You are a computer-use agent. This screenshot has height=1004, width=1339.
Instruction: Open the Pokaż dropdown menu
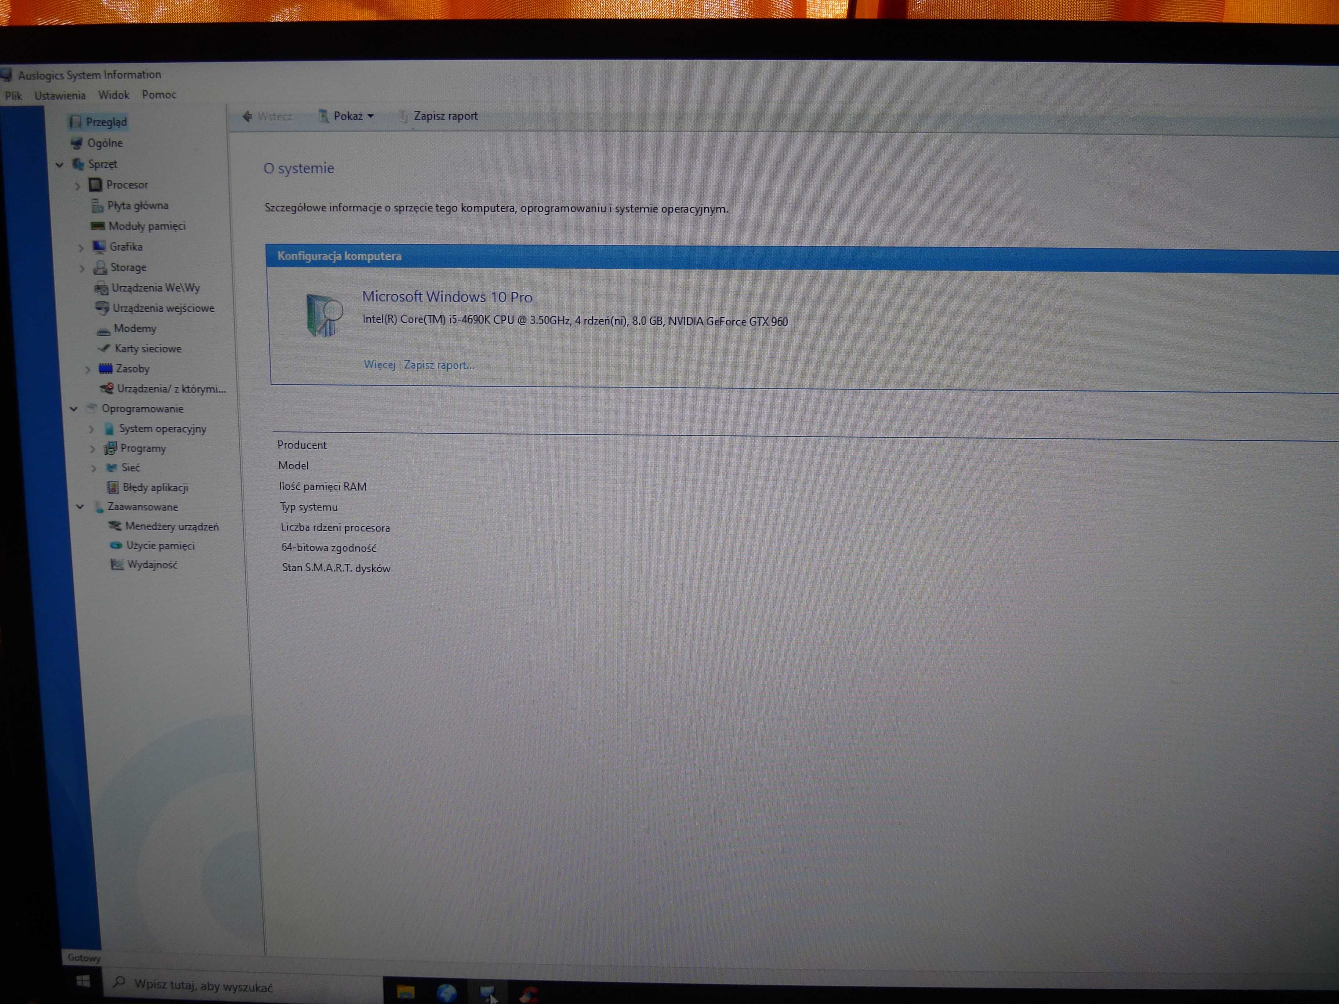(346, 116)
